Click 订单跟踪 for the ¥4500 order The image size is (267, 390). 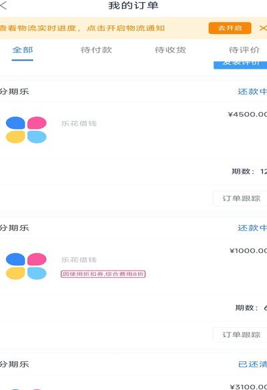coord(240,198)
